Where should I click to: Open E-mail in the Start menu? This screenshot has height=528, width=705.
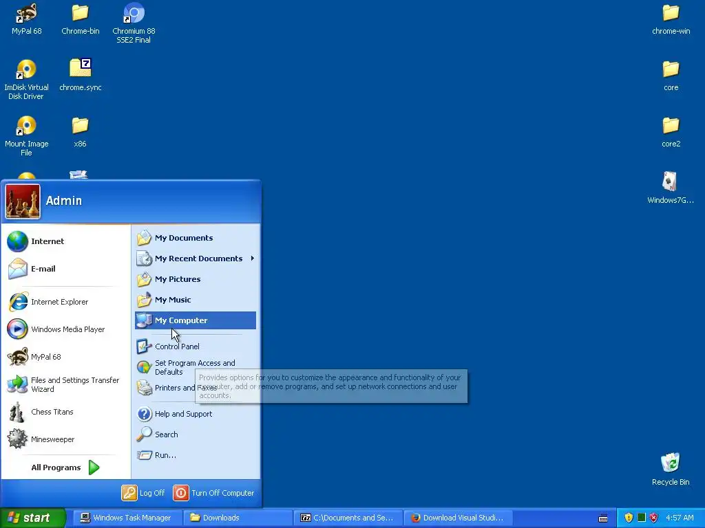pyautogui.click(x=65, y=269)
